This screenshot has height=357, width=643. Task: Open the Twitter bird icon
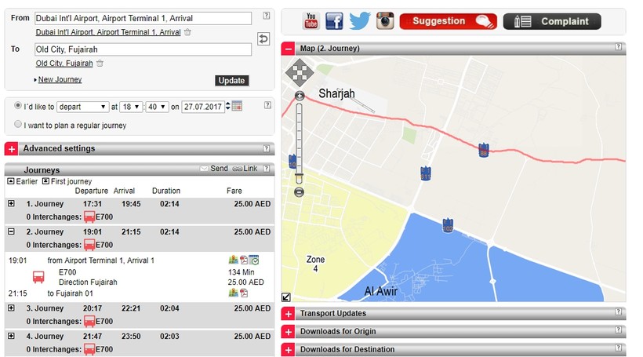pos(359,21)
